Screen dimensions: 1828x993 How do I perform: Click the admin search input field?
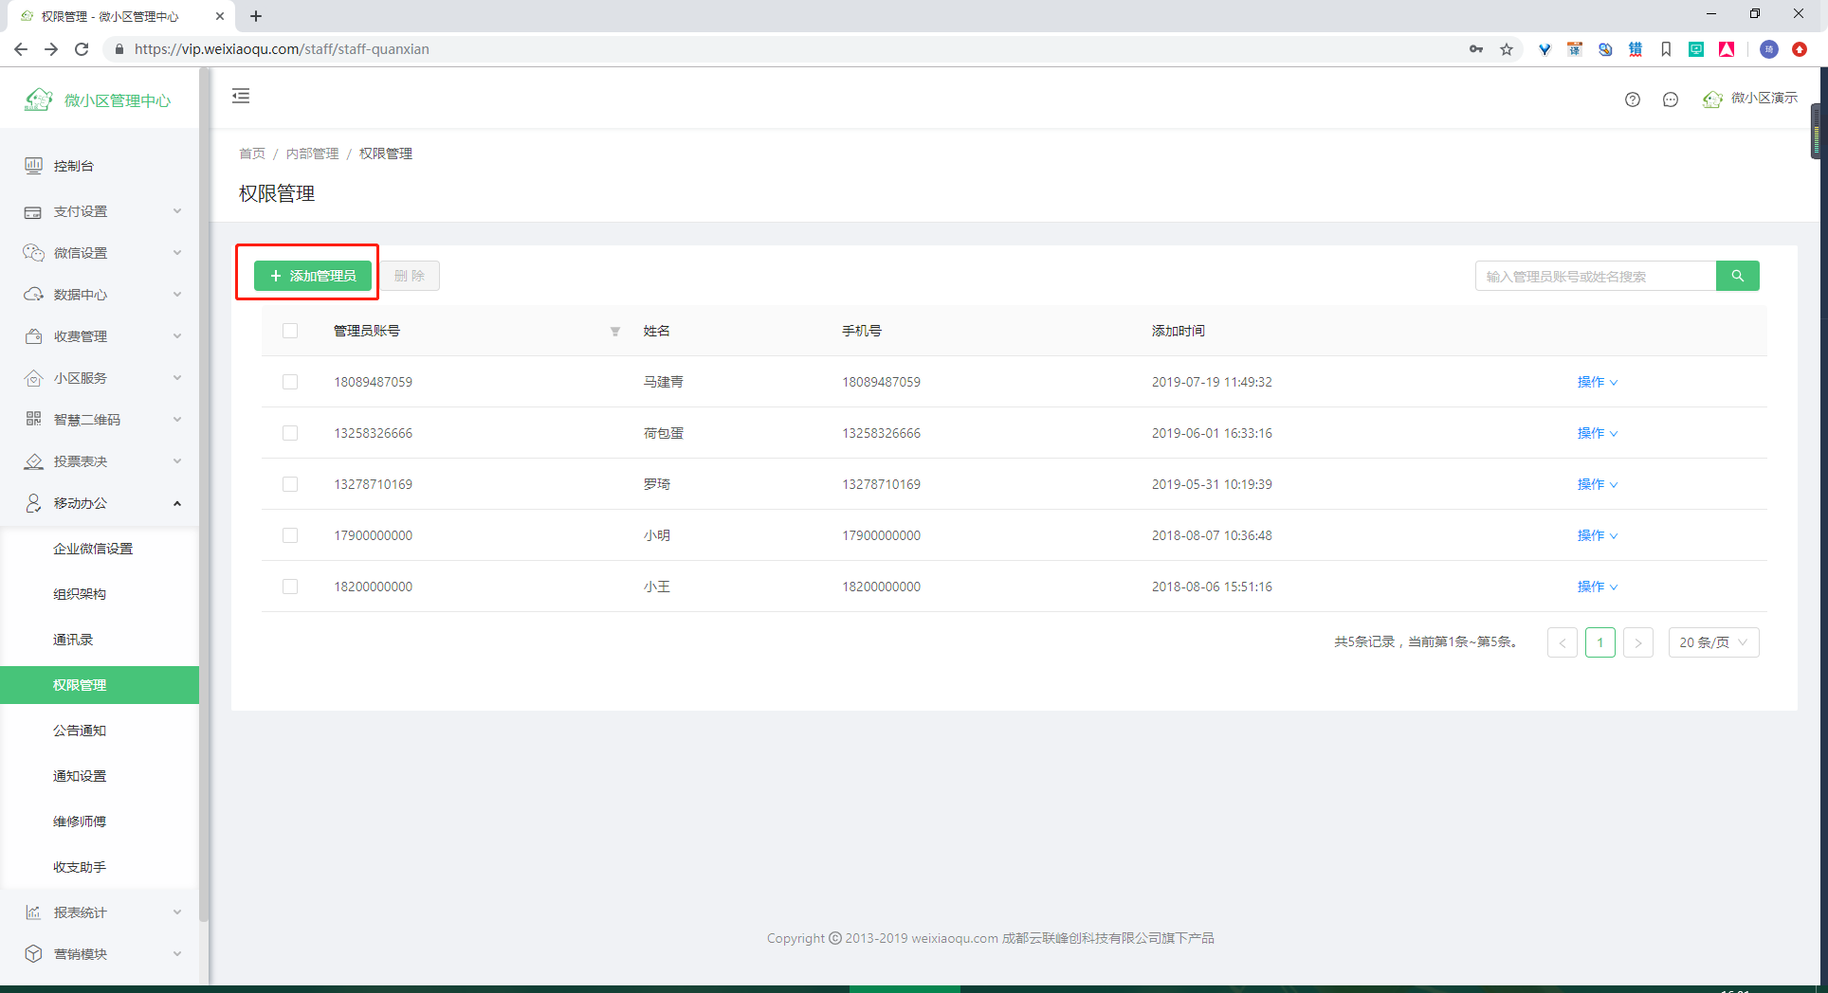[x=1596, y=276]
